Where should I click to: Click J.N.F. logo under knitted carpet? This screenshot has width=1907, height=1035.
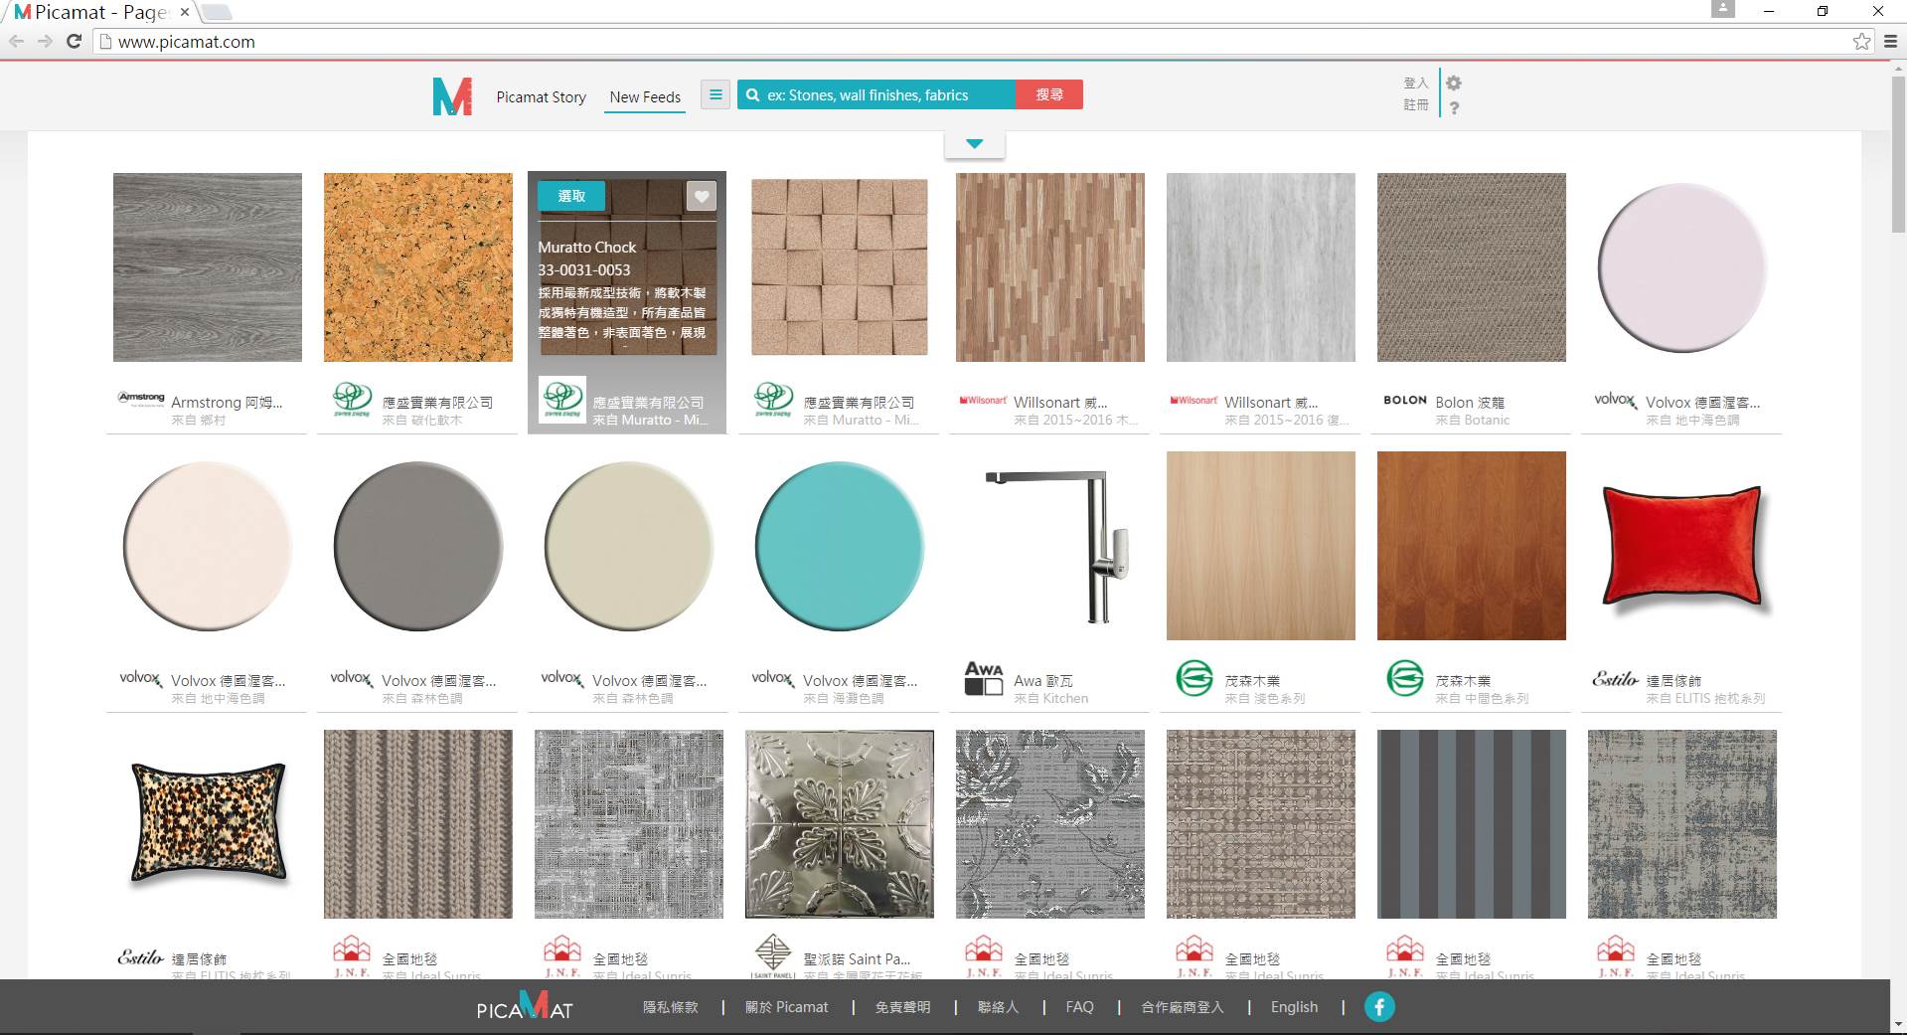[352, 956]
